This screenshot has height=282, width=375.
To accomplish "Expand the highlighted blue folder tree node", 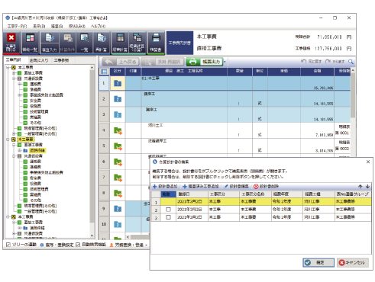I will click(x=20, y=151).
